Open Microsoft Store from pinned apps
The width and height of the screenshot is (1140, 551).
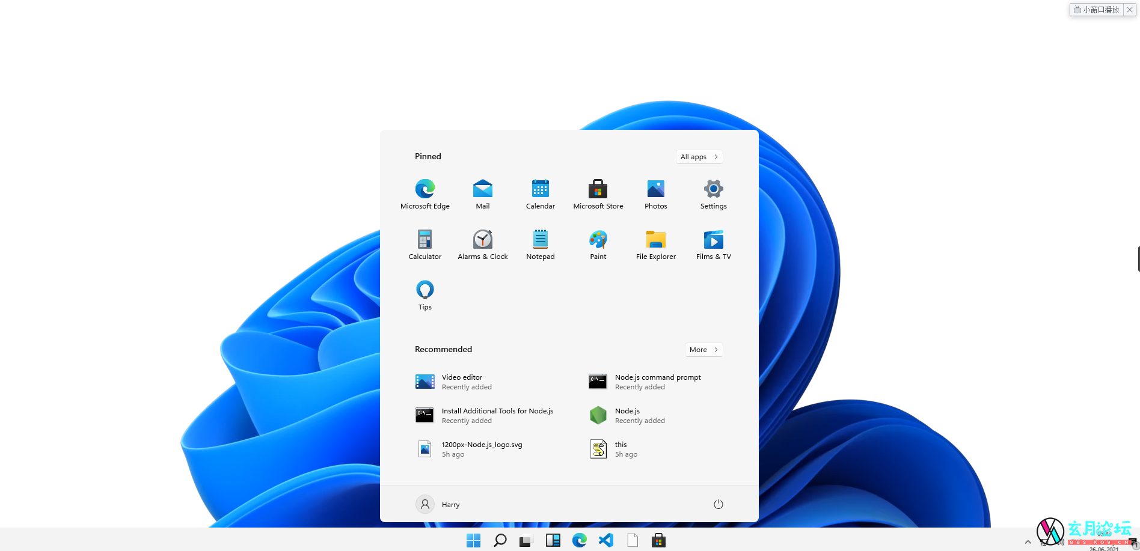pos(598,194)
